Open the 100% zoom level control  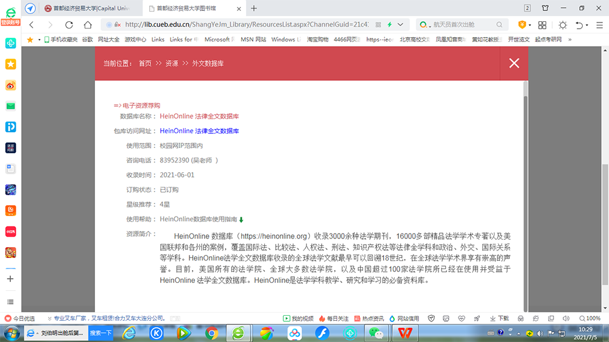(x=590, y=318)
